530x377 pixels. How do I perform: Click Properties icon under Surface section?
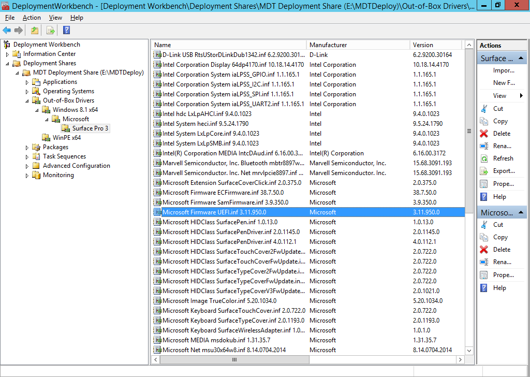point(484,184)
